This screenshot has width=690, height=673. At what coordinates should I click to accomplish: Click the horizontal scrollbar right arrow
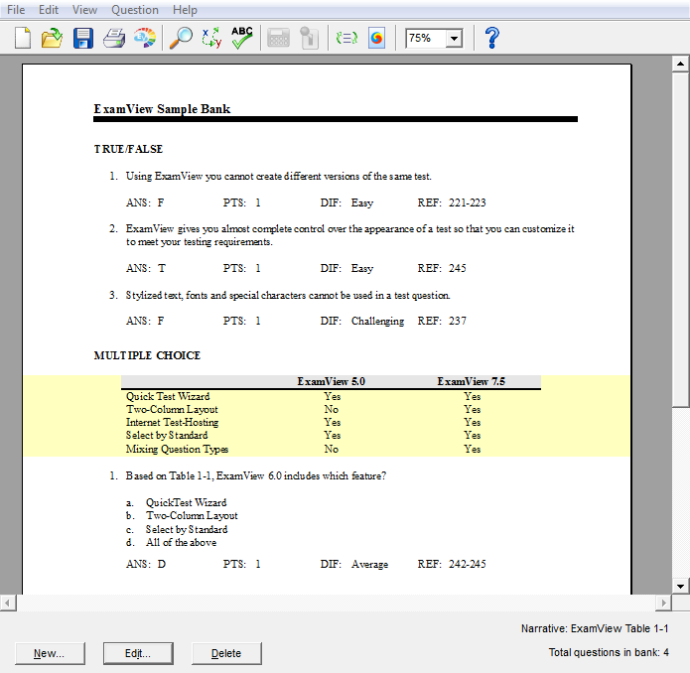pos(663,603)
